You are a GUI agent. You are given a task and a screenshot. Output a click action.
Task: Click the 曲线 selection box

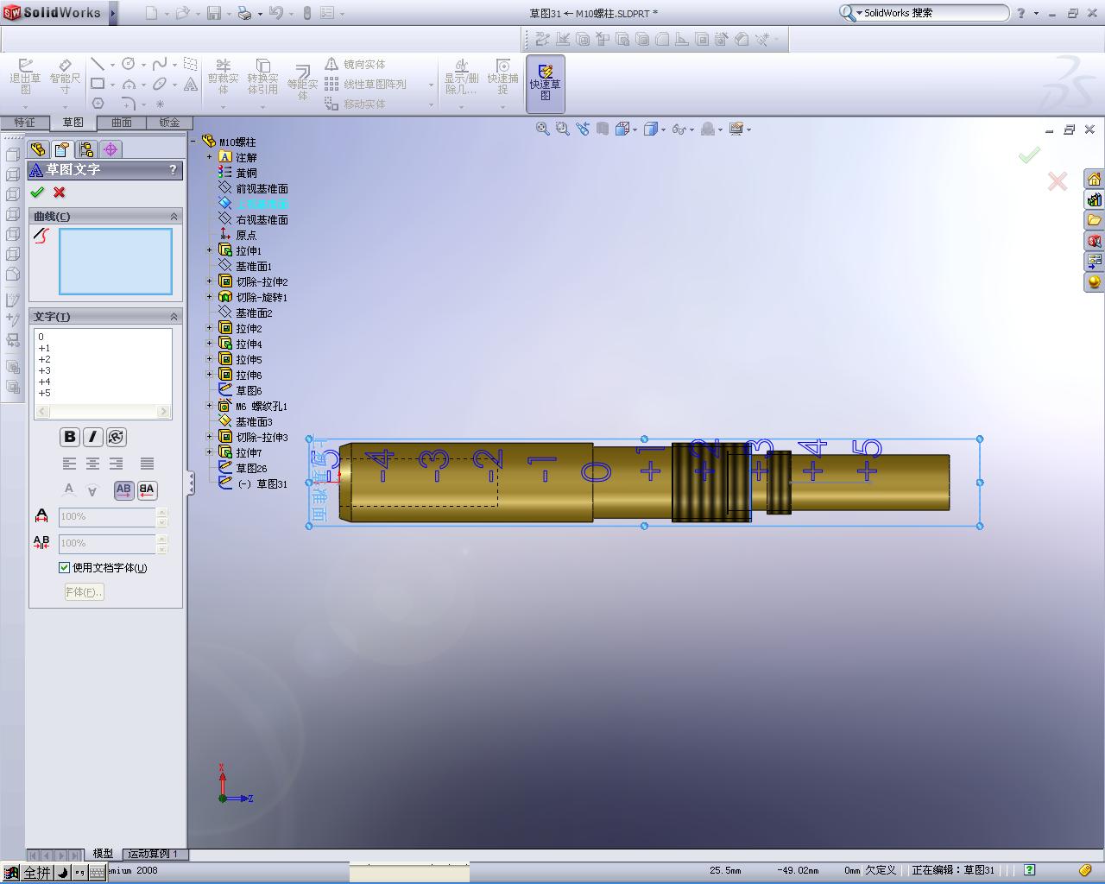pos(115,261)
